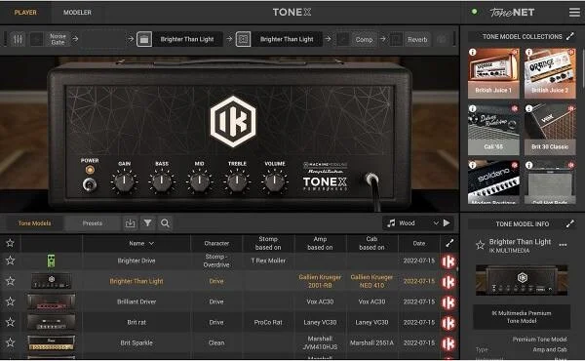Open the cab Brighter Than Light selector
This screenshot has width=585, height=361.
pos(287,39)
